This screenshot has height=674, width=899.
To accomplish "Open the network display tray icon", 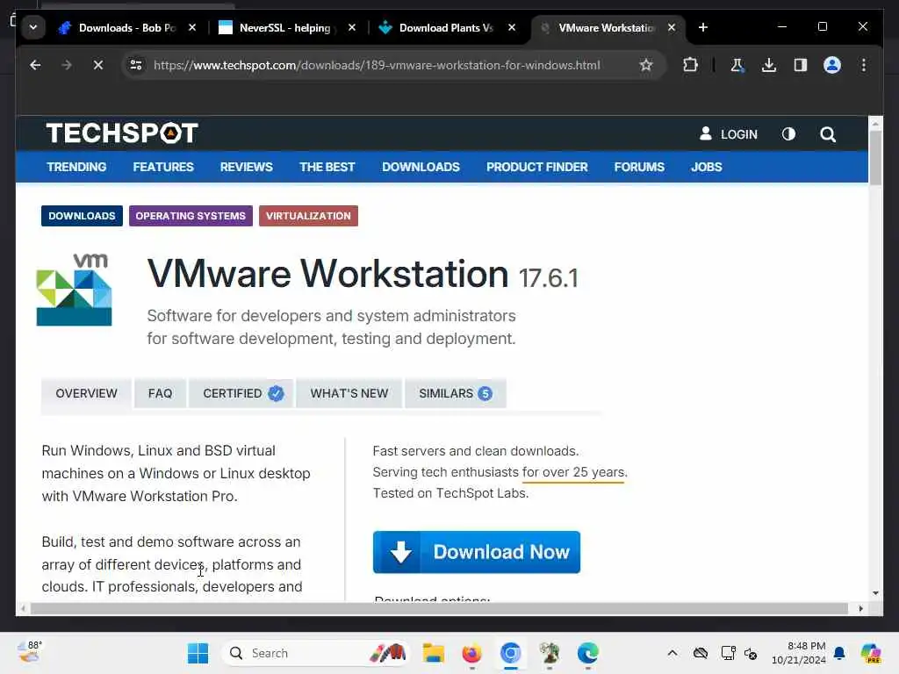I will coord(728,653).
